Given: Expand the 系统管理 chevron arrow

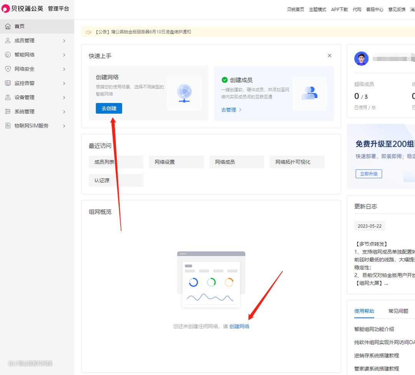Looking at the screenshot, I should click(x=64, y=112).
